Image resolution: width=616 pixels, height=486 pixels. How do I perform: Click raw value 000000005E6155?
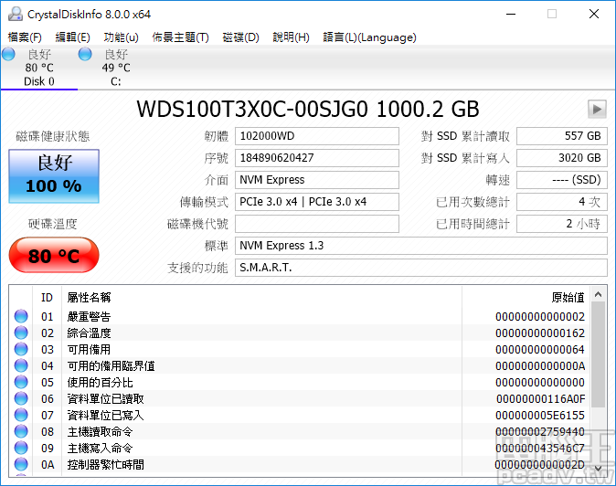[540, 416]
